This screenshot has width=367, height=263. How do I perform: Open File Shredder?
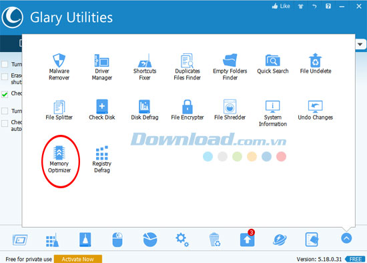tap(230, 110)
